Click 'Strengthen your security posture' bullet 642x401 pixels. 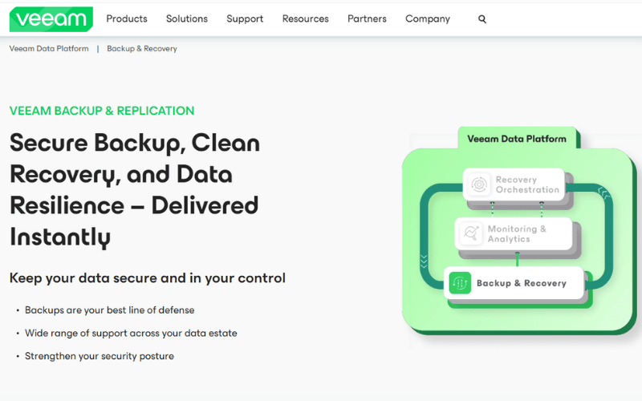pos(100,356)
